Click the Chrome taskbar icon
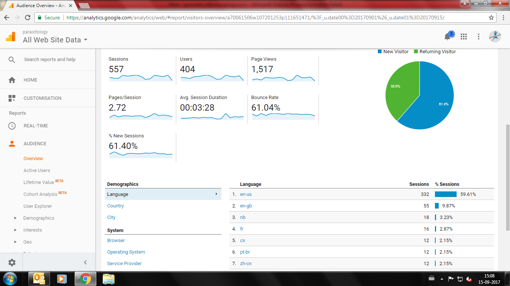The image size is (510, 286). [x=85, y=279]
